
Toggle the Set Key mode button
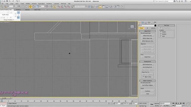click(157, 106)
